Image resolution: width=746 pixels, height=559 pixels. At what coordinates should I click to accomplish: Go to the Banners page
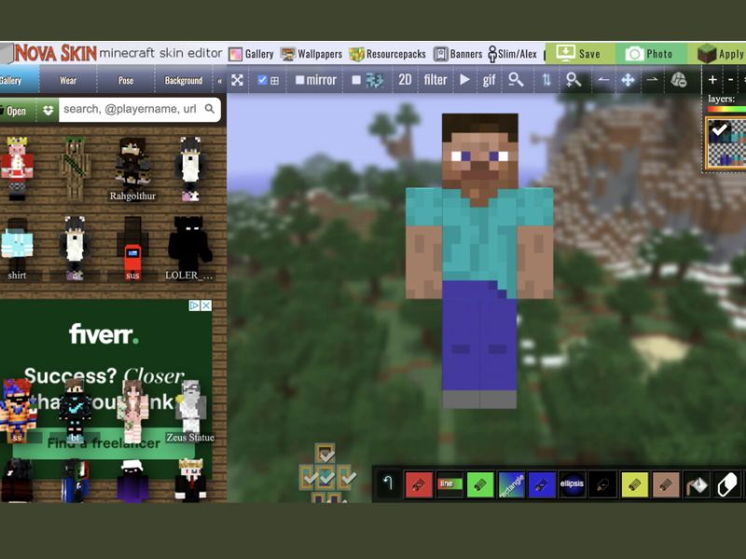tap(458, 54)
